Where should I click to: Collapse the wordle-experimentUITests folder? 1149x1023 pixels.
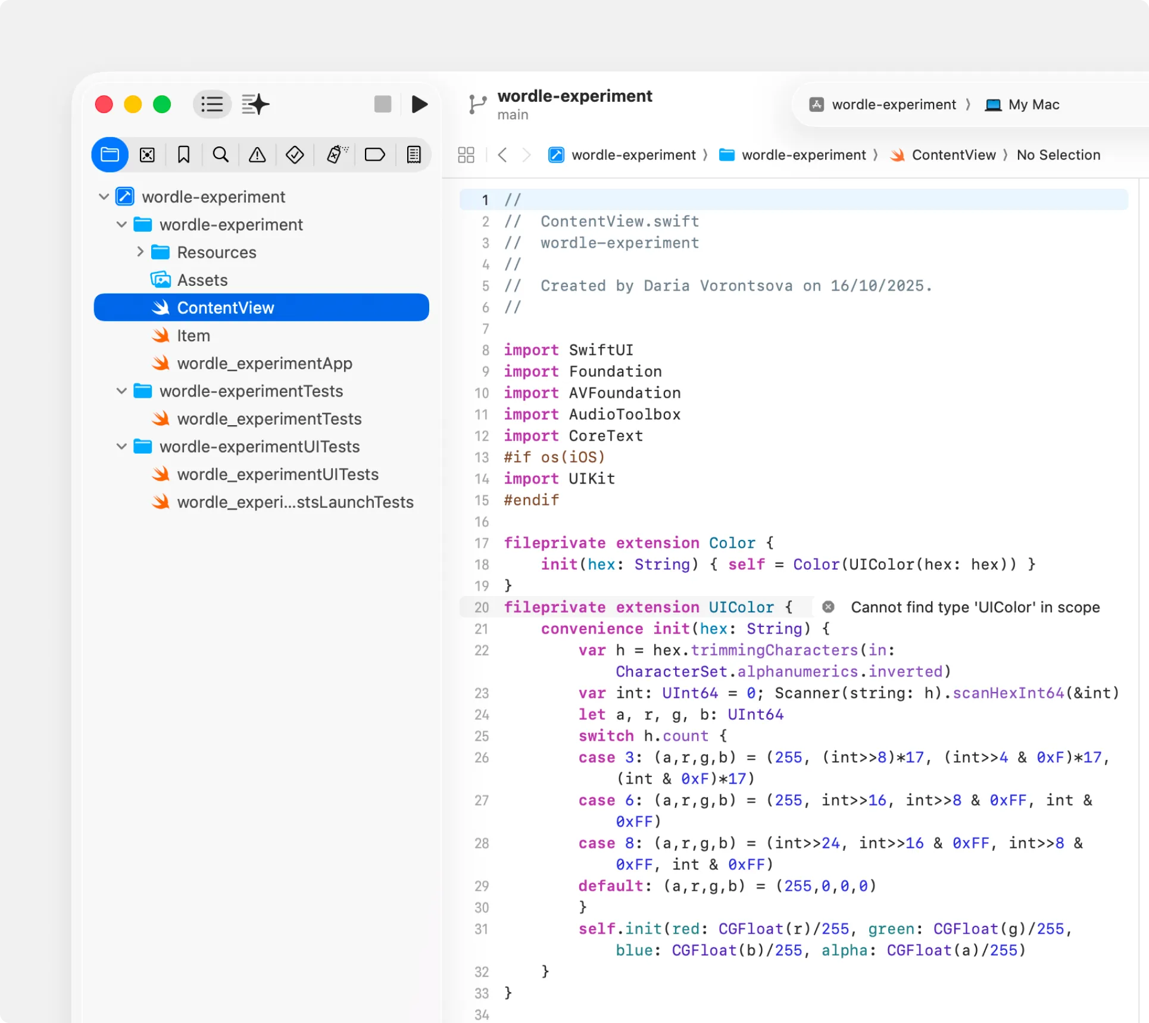point(121,446)
